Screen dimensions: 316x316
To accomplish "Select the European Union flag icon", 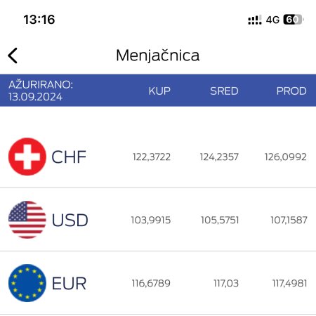I will (x=27, y=283).
